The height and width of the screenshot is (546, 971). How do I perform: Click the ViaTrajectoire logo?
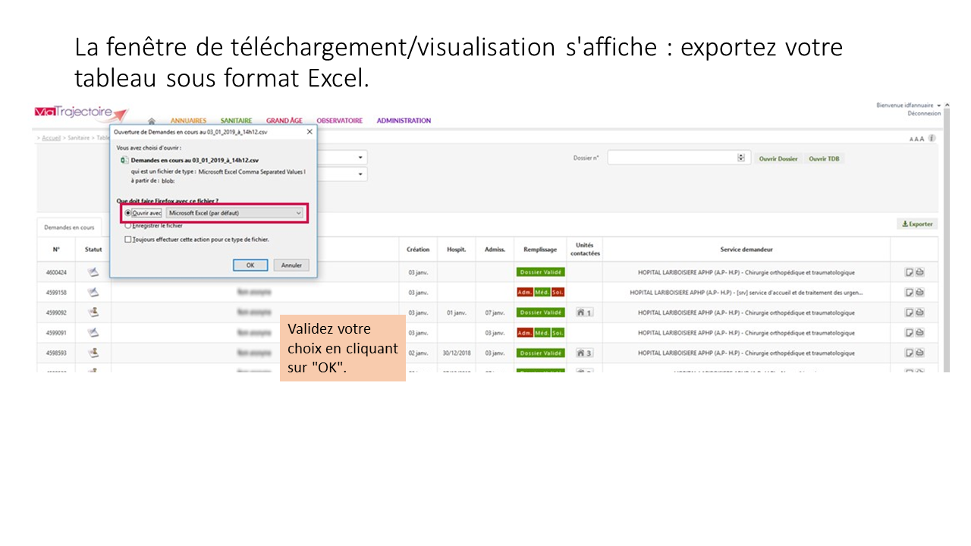click(81, 113)
